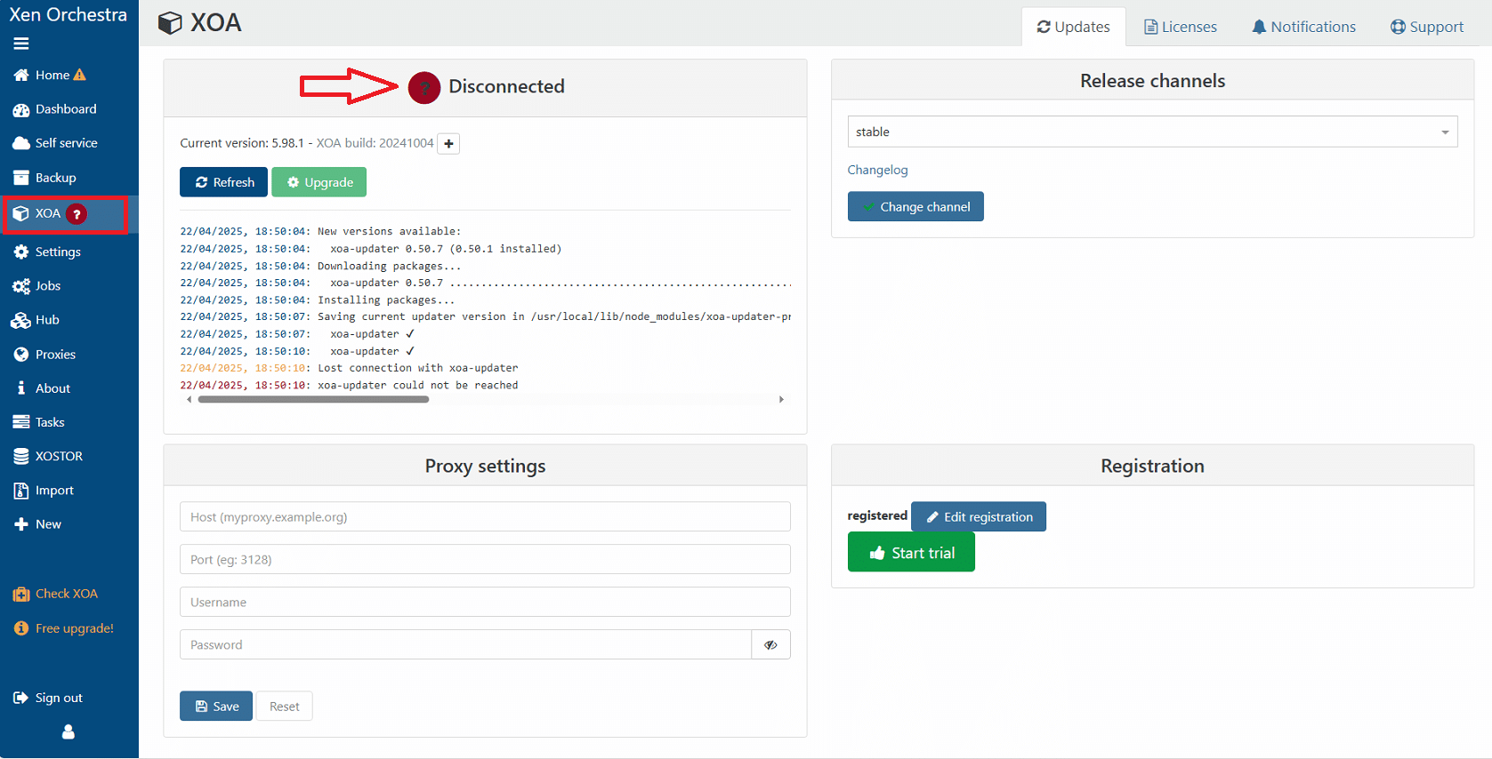The width and height of the screenshot is (1492, 759).
Task: Click Upgrade button
Action: click(x=319, y=182)
